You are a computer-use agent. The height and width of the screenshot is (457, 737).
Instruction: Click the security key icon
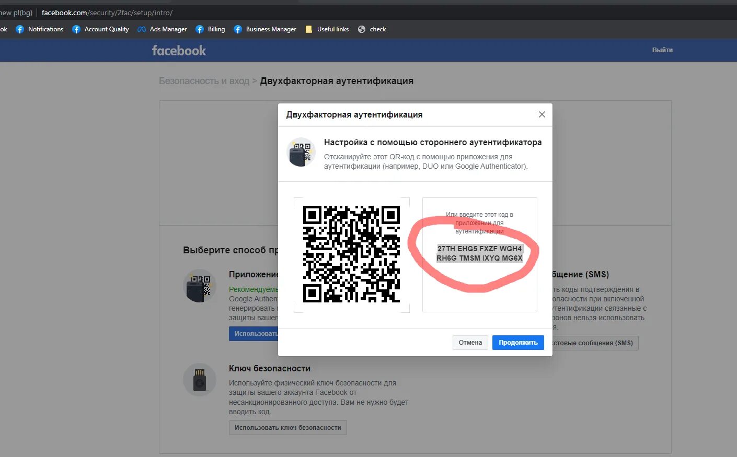click(200, 380)
